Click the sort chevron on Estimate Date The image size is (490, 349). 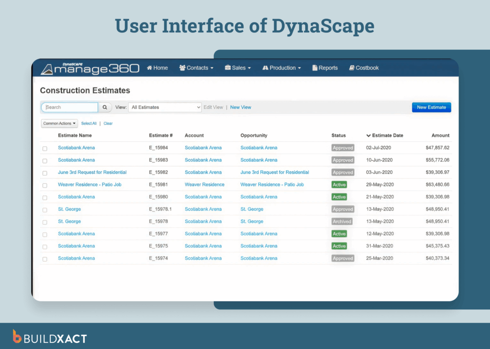pyautogui.click(x=368, y=135)
